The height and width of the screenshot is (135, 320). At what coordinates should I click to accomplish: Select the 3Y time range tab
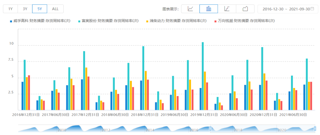(x=25, y=9)
